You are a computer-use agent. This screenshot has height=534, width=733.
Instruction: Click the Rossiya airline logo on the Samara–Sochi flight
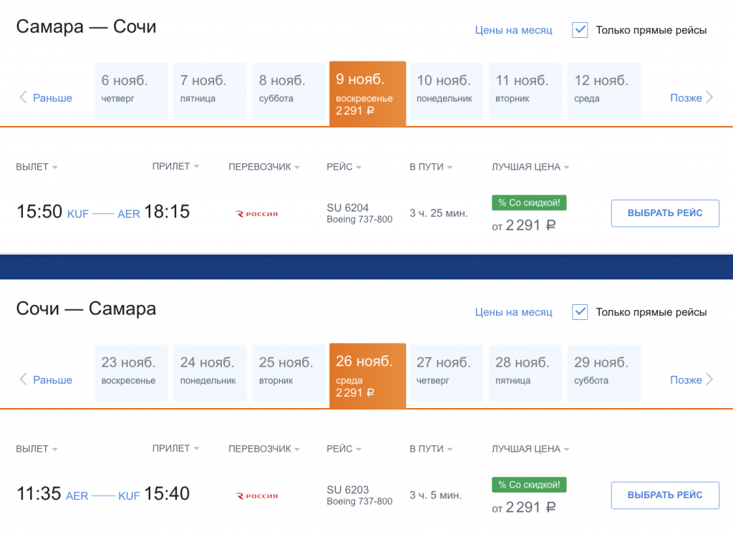point(257,213)
